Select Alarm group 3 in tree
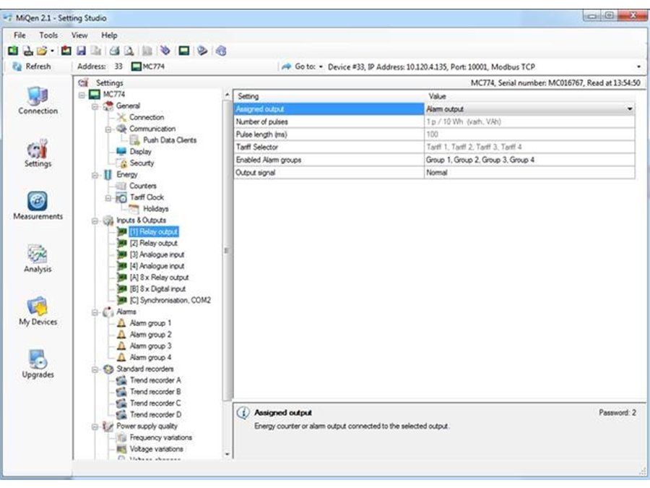Screen dimensions: 650x488 [150, 346]
